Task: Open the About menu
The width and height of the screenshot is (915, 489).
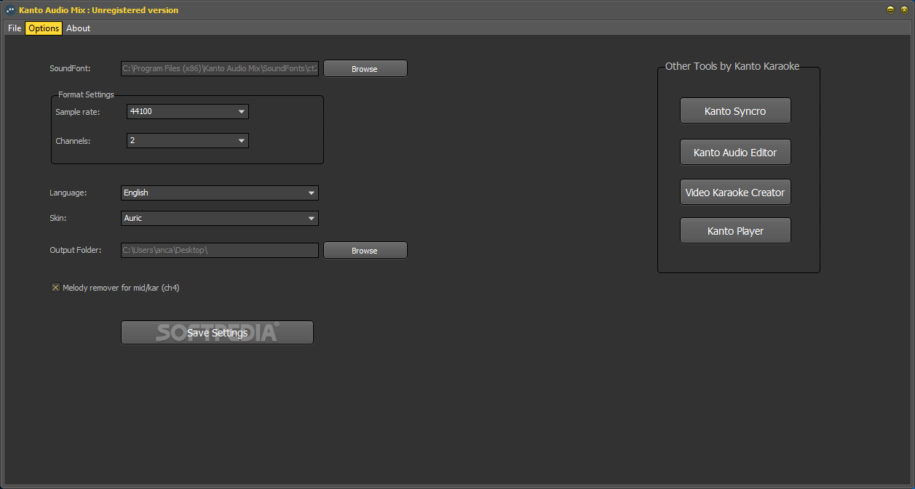Action: (x=78, y=28)
